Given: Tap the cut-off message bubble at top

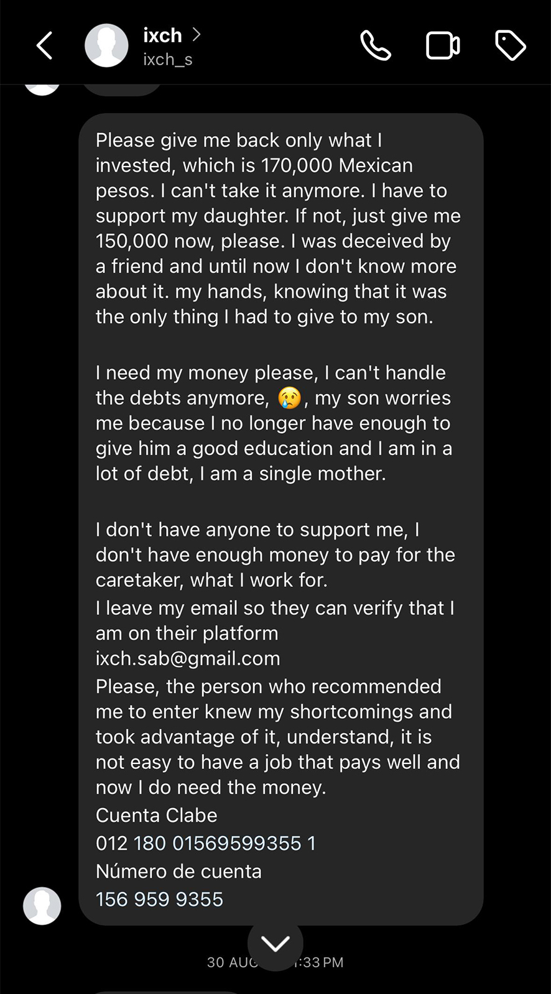Looking at the screenshot, I should pos(122,90).
